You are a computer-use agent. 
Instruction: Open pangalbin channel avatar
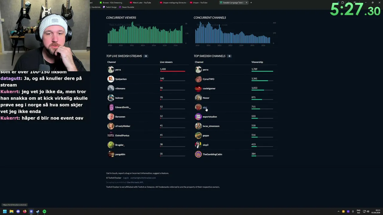click(111, 154)
